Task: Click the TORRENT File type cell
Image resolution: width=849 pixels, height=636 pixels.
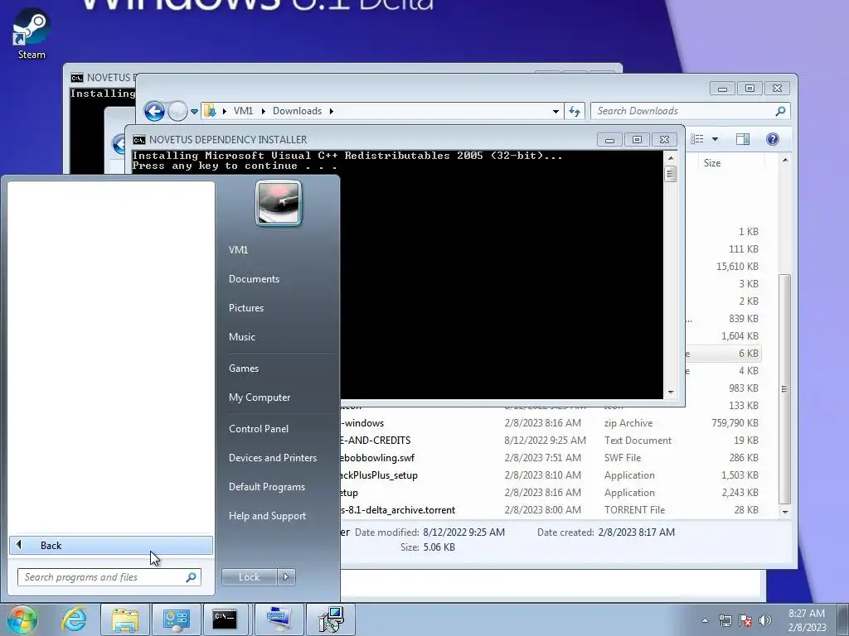Action: click(x=634, y=510)
